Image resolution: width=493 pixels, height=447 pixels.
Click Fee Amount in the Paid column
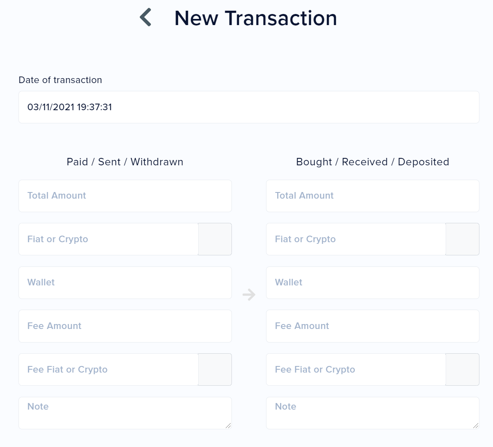[125, 326]
